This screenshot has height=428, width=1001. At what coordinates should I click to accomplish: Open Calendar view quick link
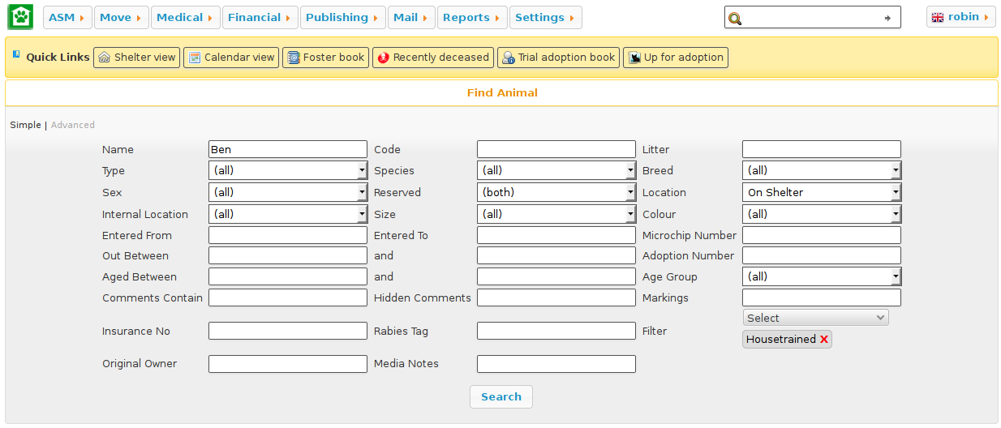click(230, 58)
